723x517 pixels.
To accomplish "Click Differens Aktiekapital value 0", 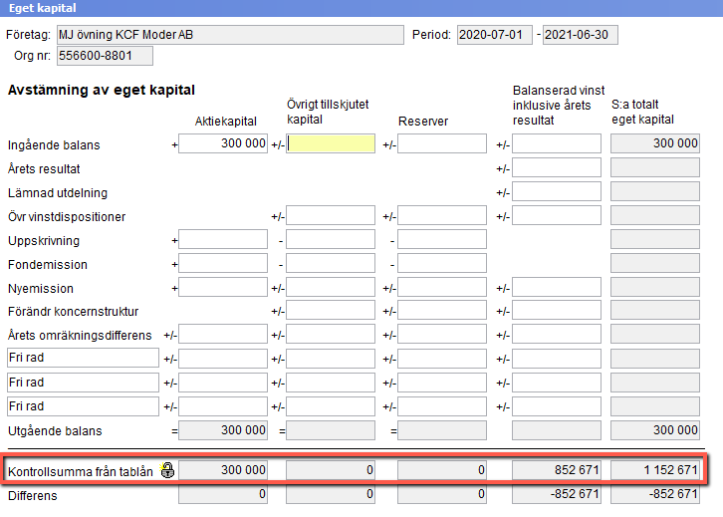I will (223, 494).
